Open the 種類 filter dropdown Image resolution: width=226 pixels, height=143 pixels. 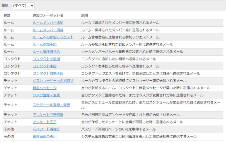point(23,5)
